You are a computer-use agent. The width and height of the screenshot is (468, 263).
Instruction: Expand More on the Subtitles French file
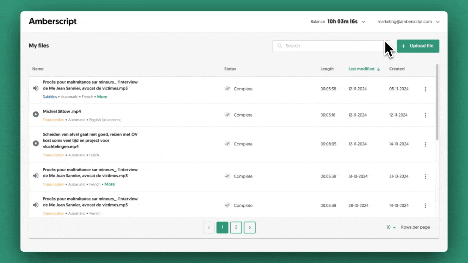[x=102, y=97]
